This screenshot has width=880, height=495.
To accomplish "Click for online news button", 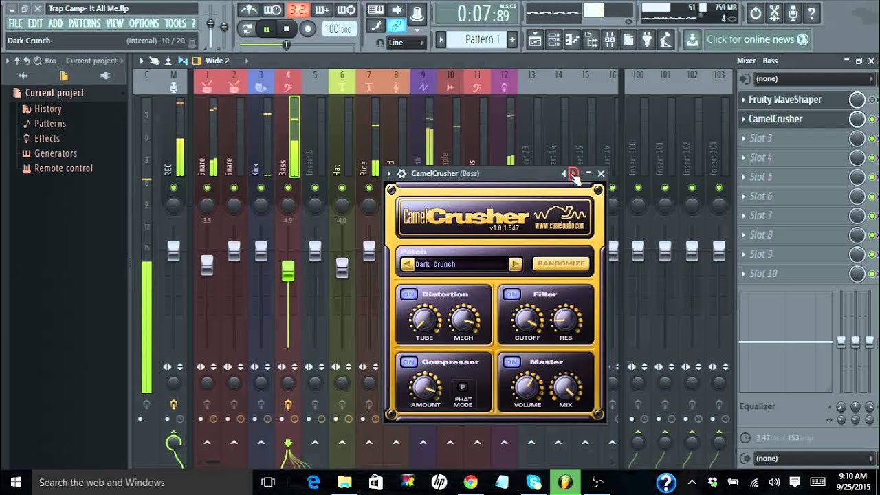I will coord(756,39).
